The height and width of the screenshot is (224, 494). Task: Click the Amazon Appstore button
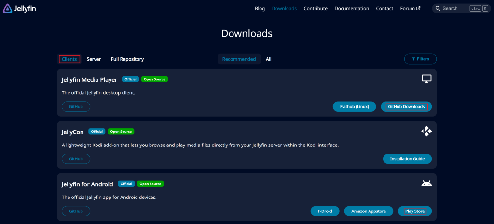(369, 211)
